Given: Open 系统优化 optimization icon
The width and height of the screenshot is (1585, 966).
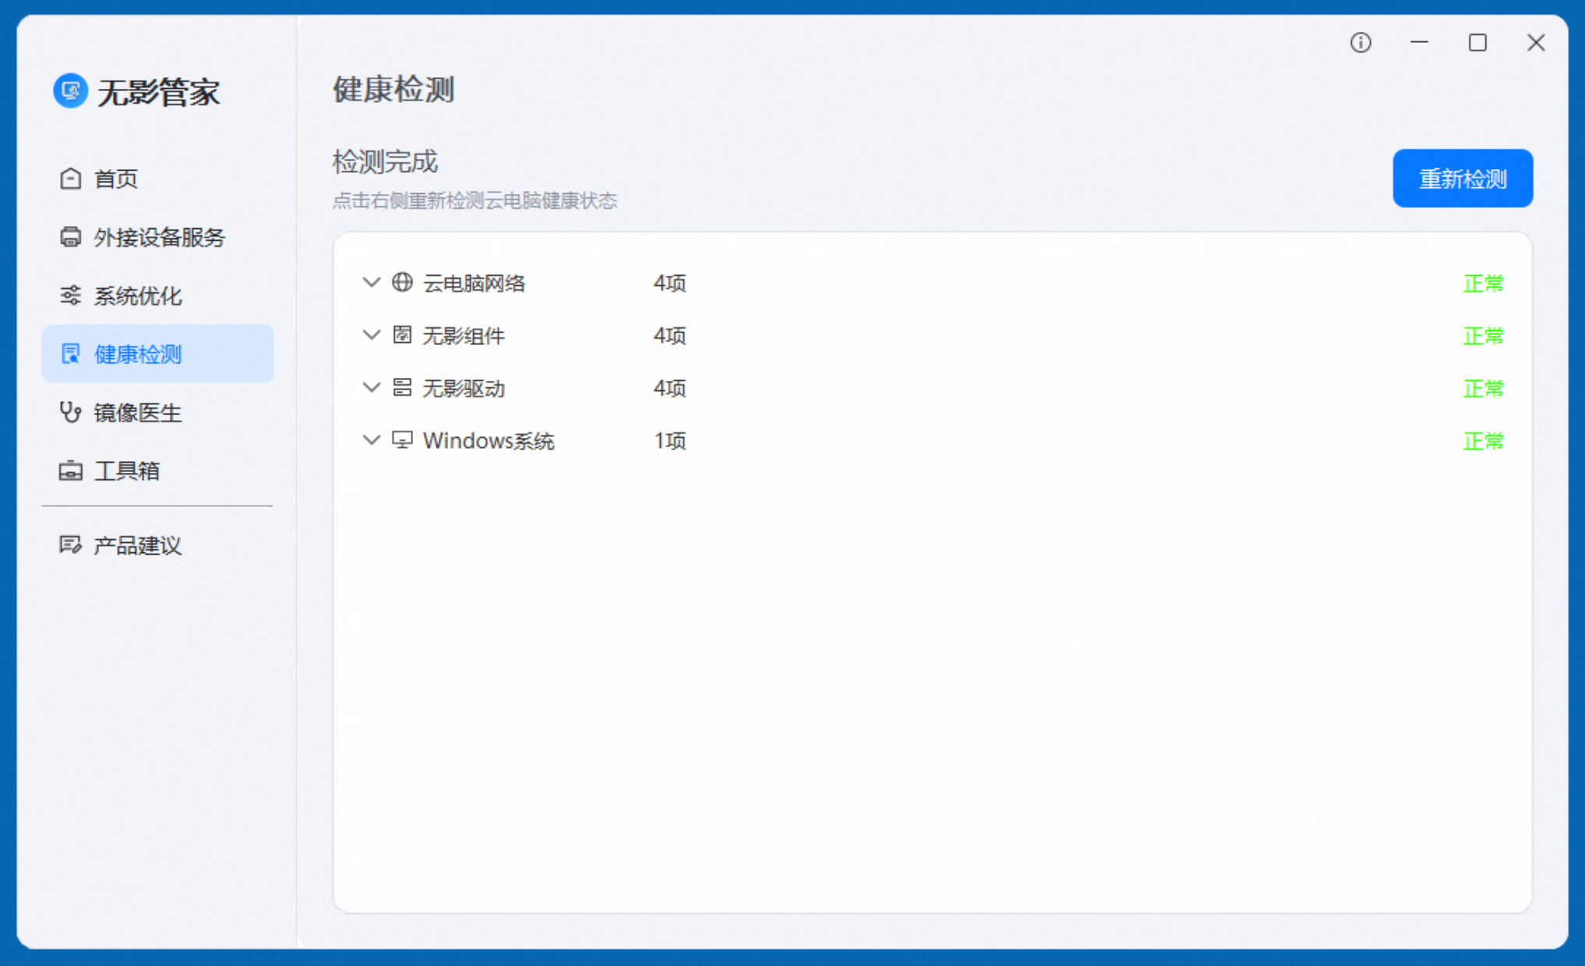Looking at the screenshot, I should (70, 295).
